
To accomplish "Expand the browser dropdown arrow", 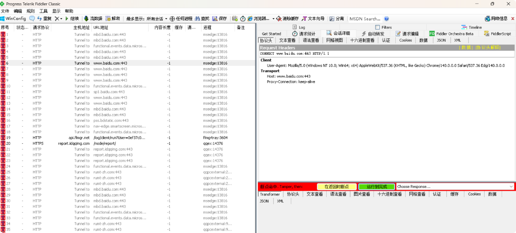I will click(x=273, y=19).
